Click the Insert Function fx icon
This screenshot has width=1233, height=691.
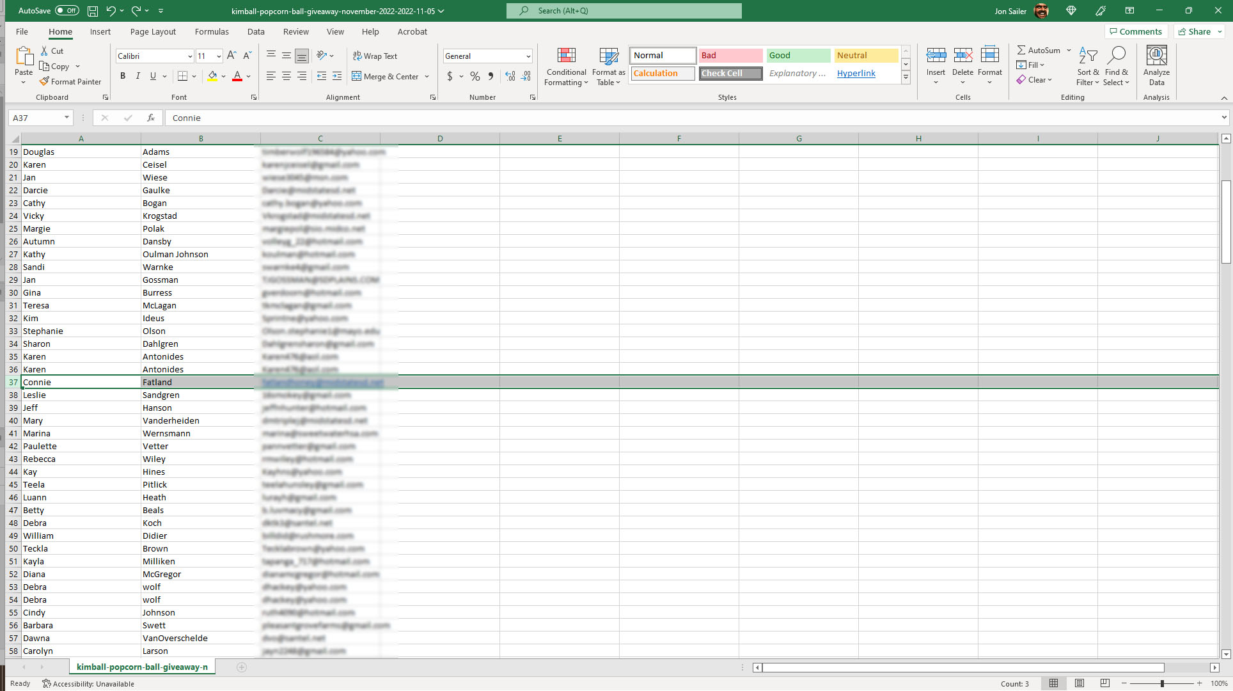pos(151,118)
